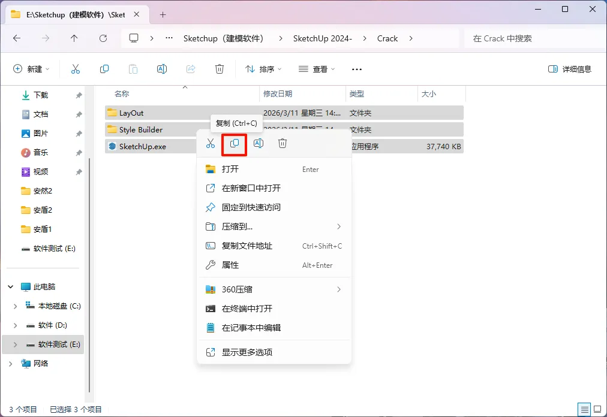This screenshot has height=417, width=607.
Task: Choose 打开 from context menu
Action: click(274, 169)
